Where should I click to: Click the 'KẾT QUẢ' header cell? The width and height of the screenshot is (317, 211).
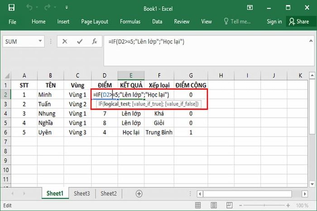click(131, 85)
